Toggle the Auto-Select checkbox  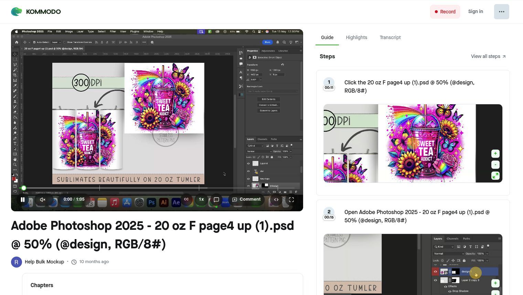[34, 42]
